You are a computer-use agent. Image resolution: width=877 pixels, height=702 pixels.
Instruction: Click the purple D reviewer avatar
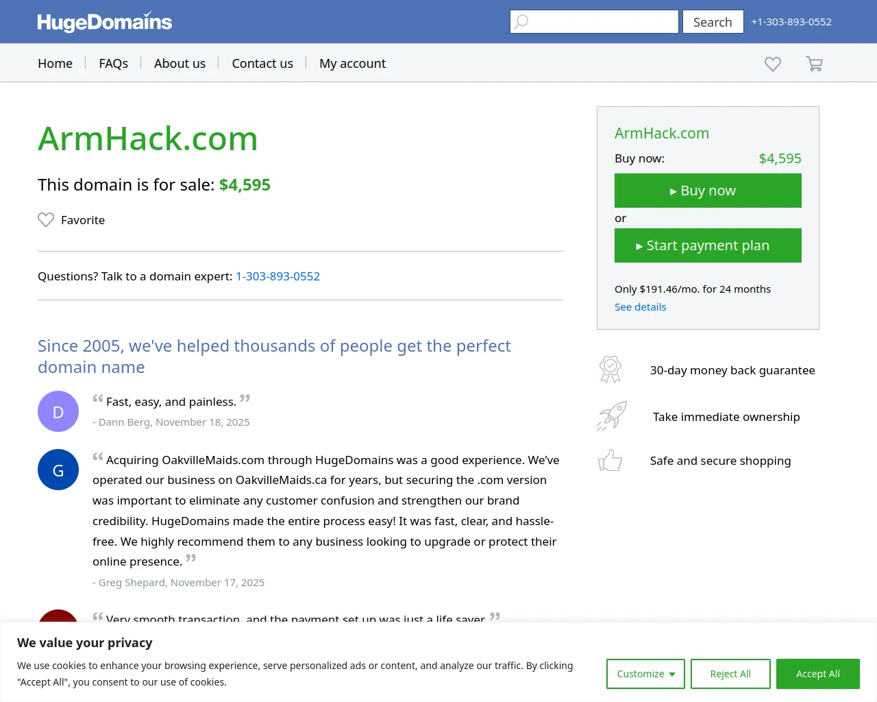click(x=58, y=411)
